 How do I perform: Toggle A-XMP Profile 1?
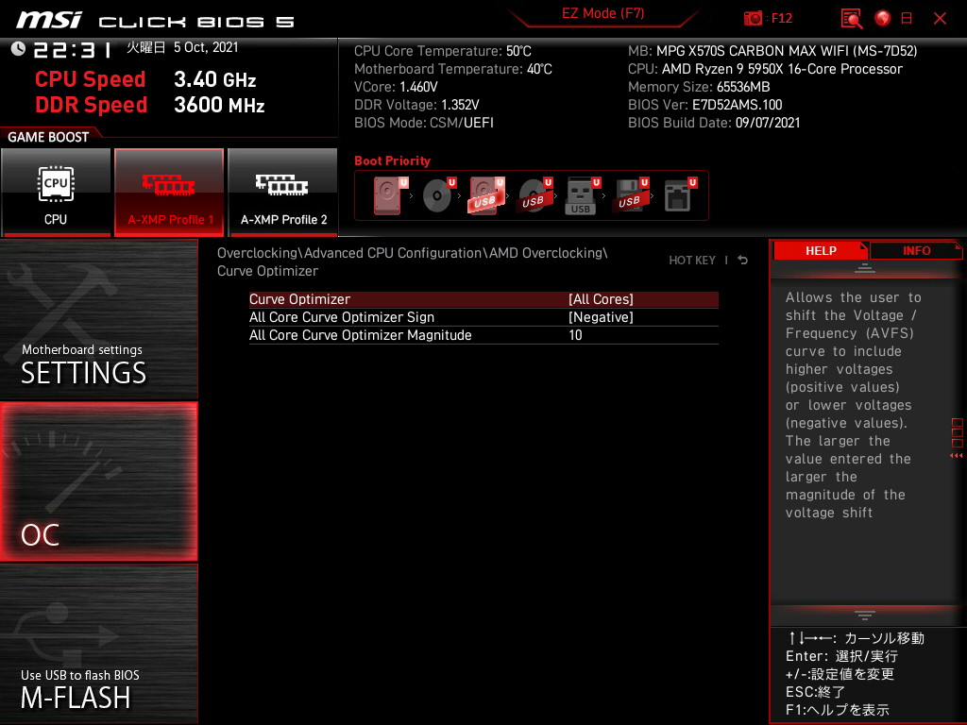click(x=170, y=192)
